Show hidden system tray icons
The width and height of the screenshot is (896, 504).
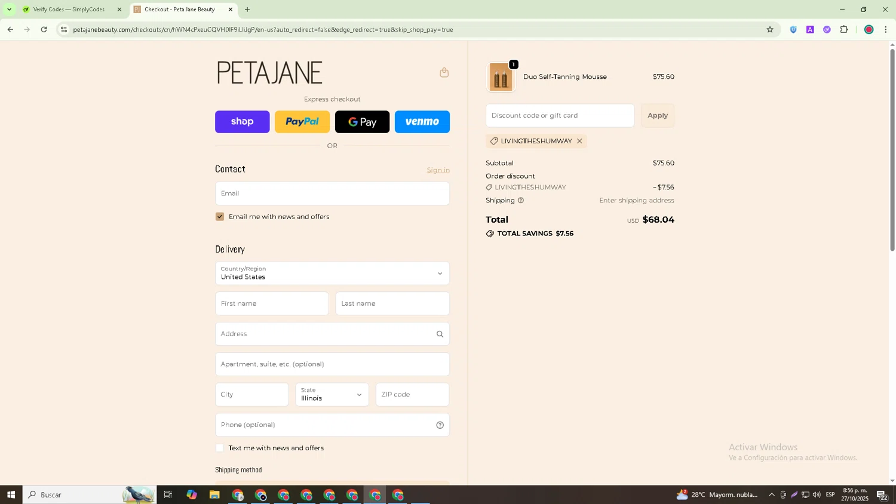click(x=772, y=495)
